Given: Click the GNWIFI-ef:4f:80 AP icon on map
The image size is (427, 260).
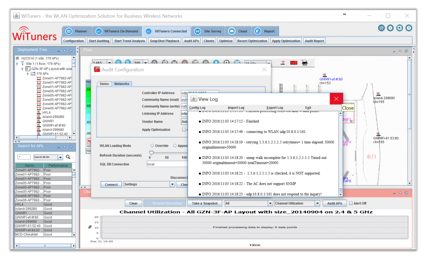Looking at the screenshot, I should coord(324,75).
